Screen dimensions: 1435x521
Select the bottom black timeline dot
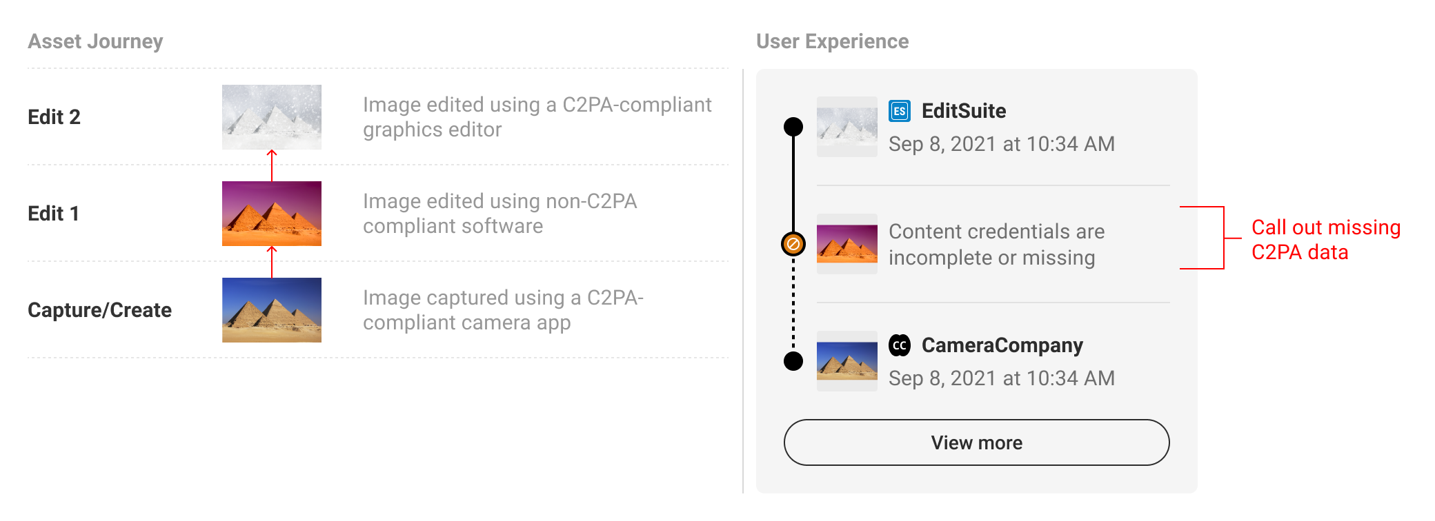793,361
